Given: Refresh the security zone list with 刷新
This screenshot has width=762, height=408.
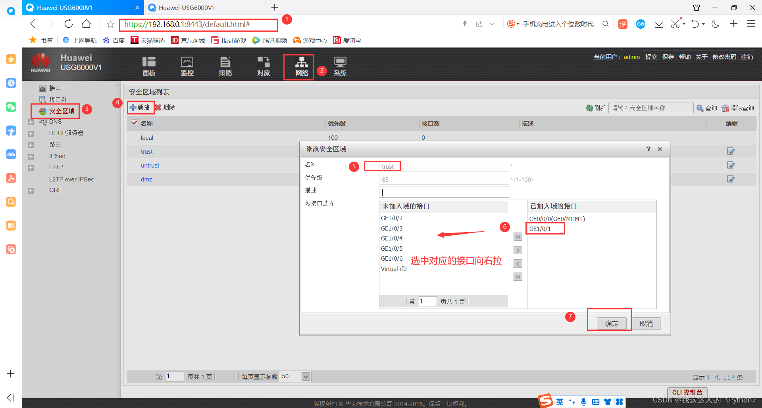Looking at the screenshot, I should click(596, 107).
